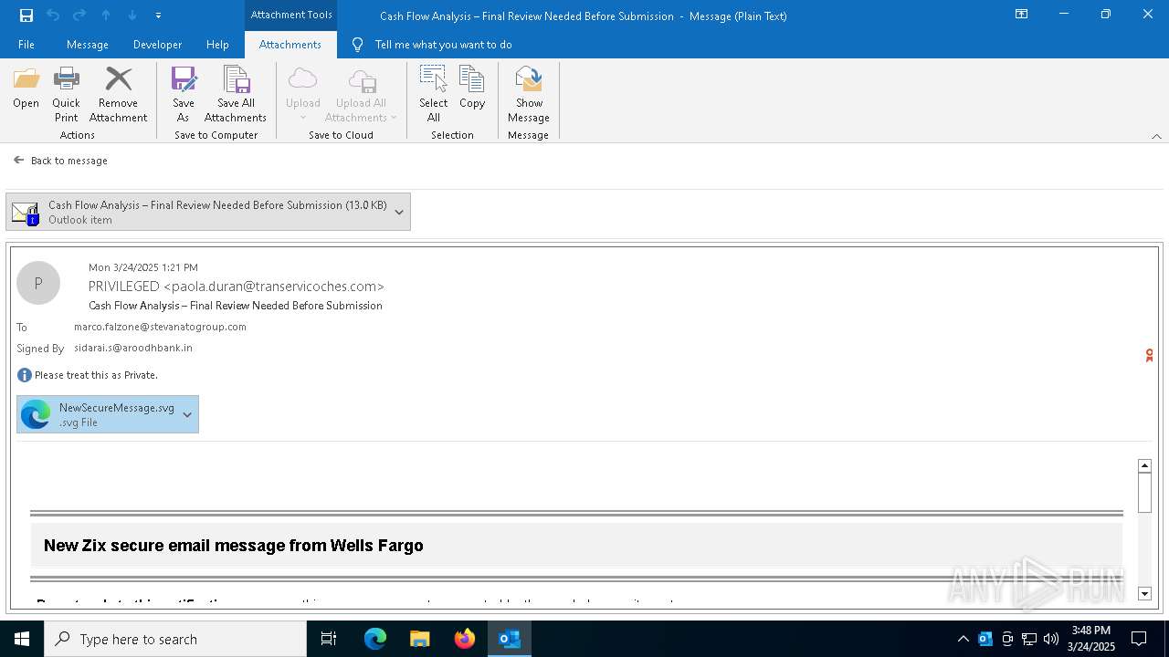Click Save As in the ribbon

pyautogui.click(x=183, y=95)
